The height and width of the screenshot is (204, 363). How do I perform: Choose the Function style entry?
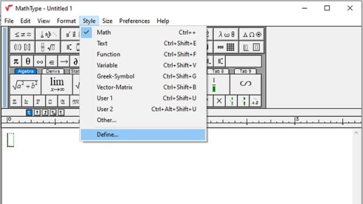click(143, 54)
